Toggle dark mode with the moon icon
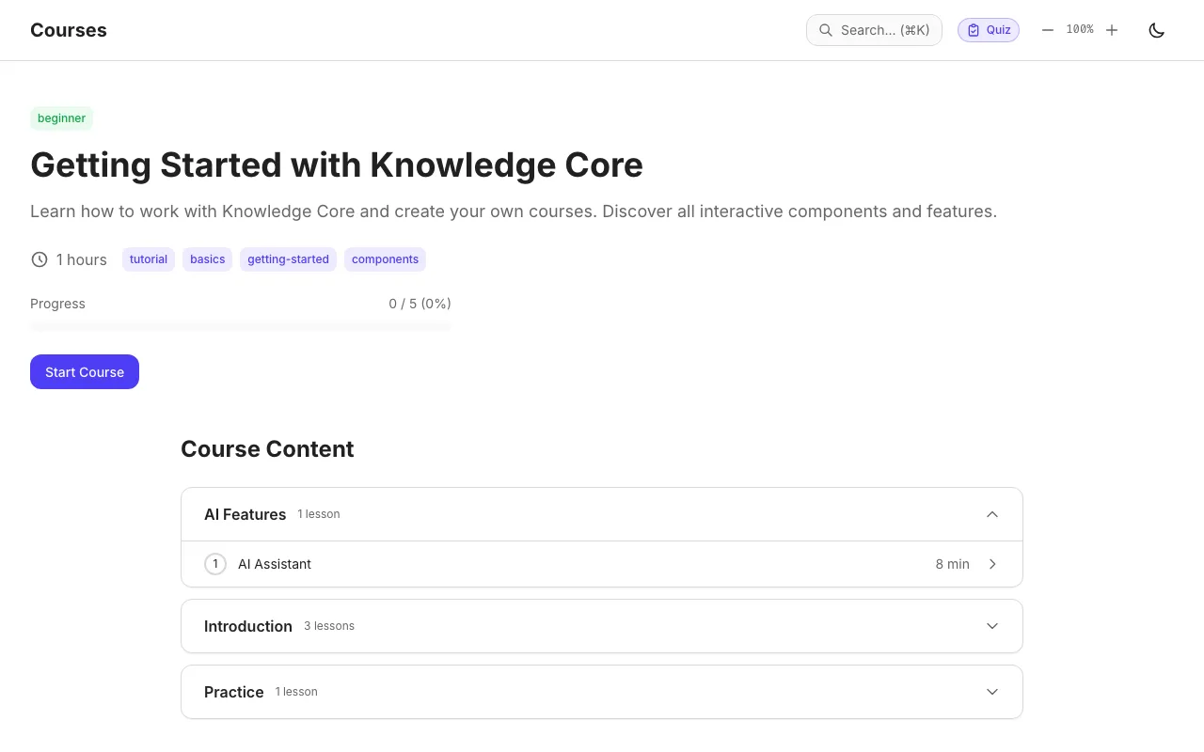The width and height of the screenshot is (1204, 752). [x=1157, y=30]
